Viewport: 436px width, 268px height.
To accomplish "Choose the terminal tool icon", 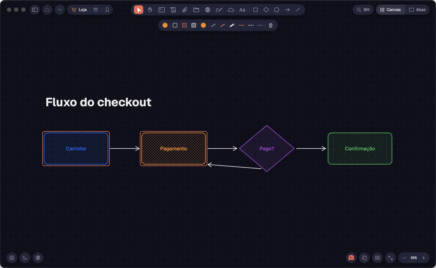I will tap(162, 10).
